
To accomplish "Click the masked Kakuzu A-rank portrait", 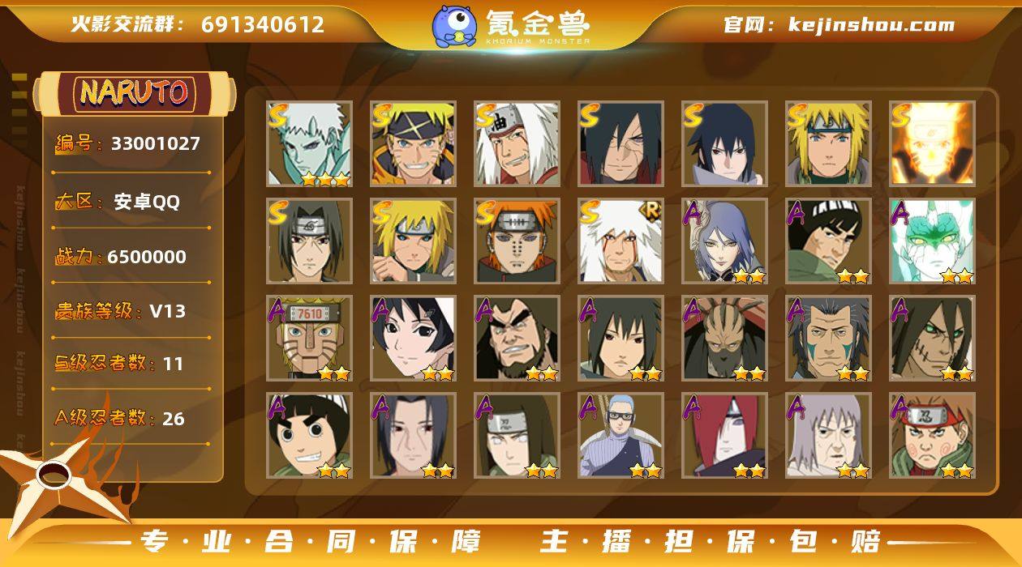I will [724, 338].
